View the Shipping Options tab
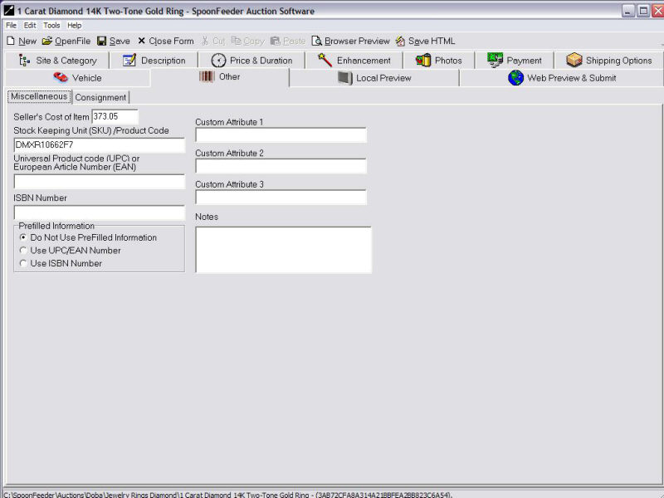The height and width of the screenshot is (498, 664). click(x=608, y=60)
